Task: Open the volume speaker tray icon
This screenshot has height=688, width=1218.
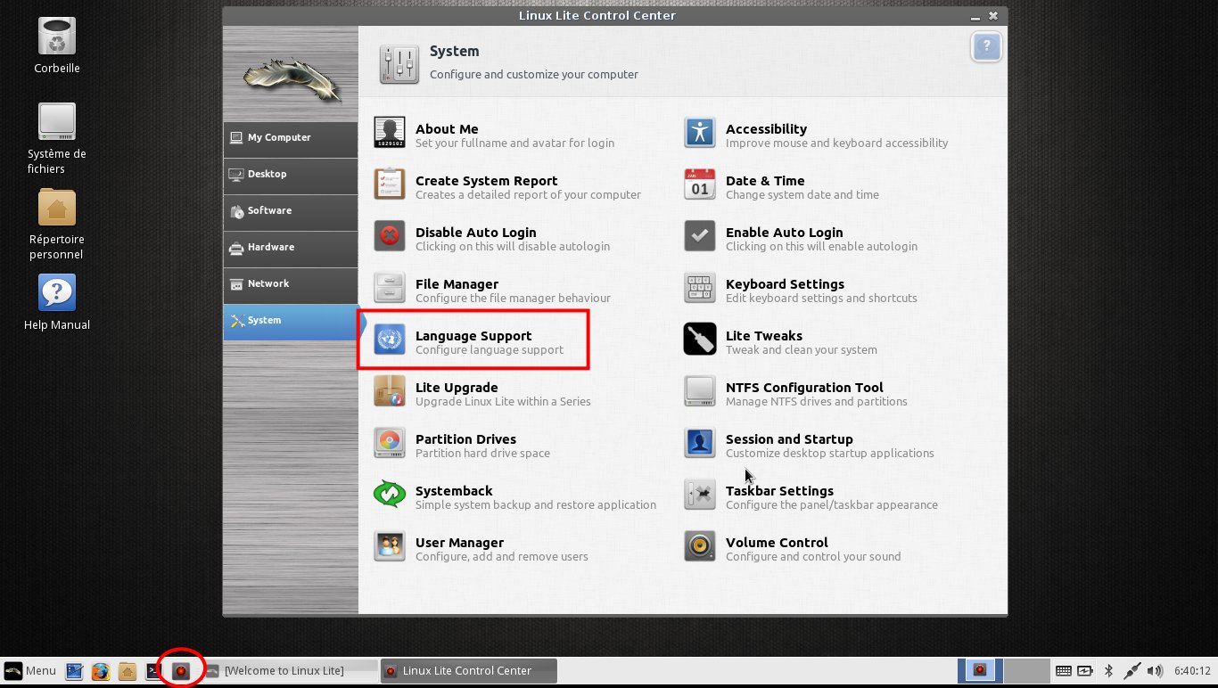Action: [1155, 671]
